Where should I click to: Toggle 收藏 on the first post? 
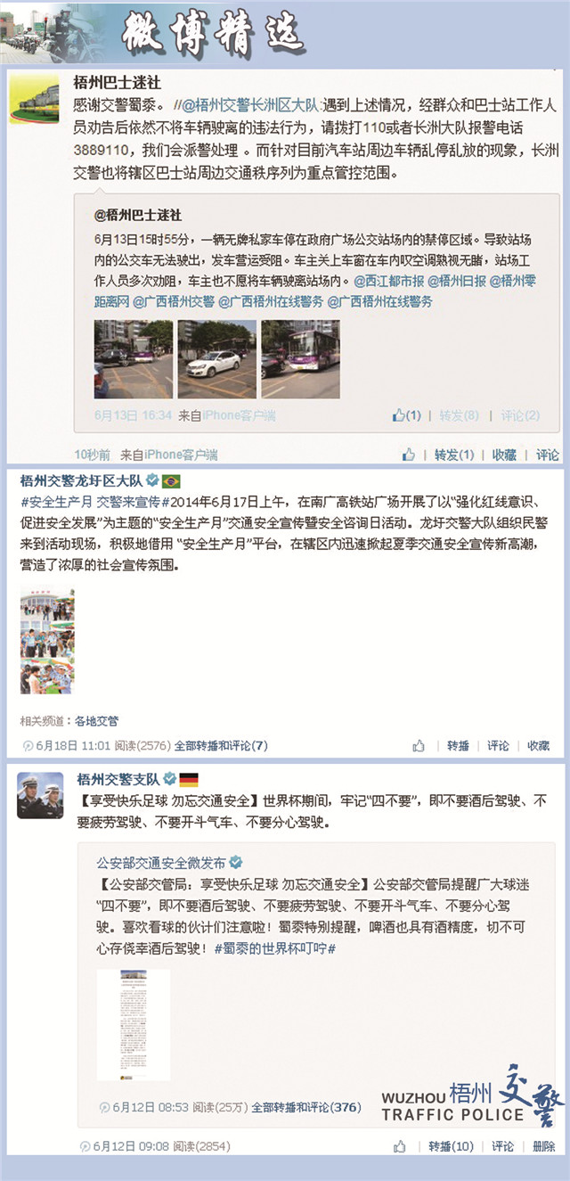(x=505, y=455)
